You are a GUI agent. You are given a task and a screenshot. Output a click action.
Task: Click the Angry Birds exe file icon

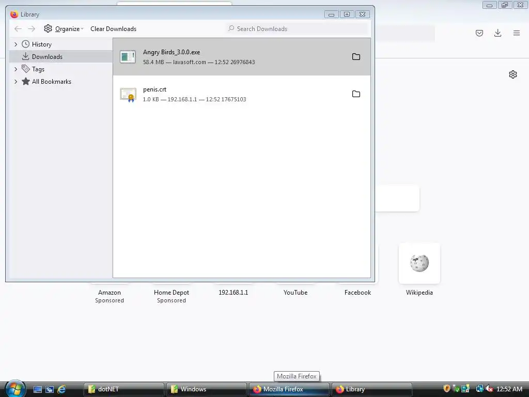click(128, 57)
